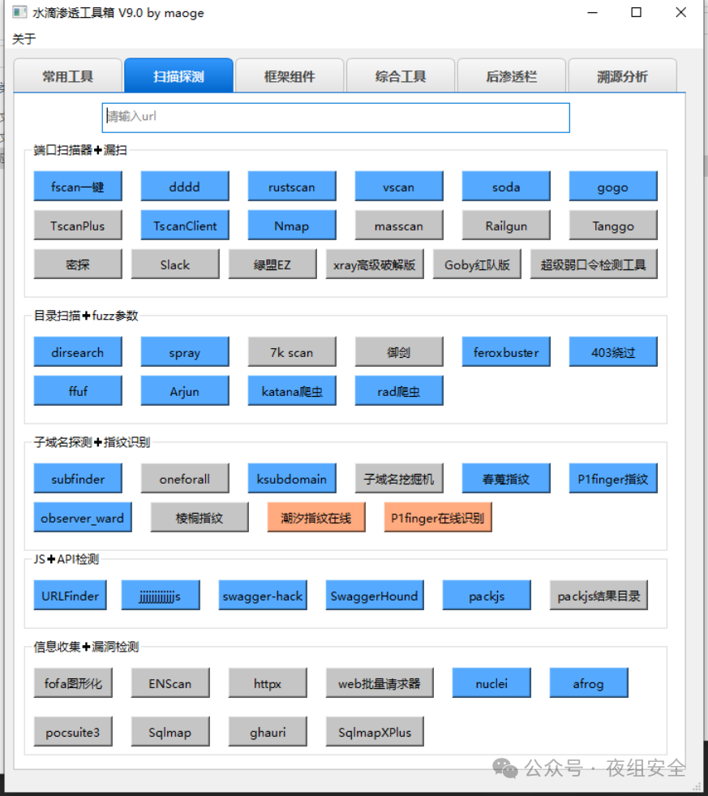Screen dimensions: 708x796
Task: Launch the gogo scanner
Action: (613, 187)
